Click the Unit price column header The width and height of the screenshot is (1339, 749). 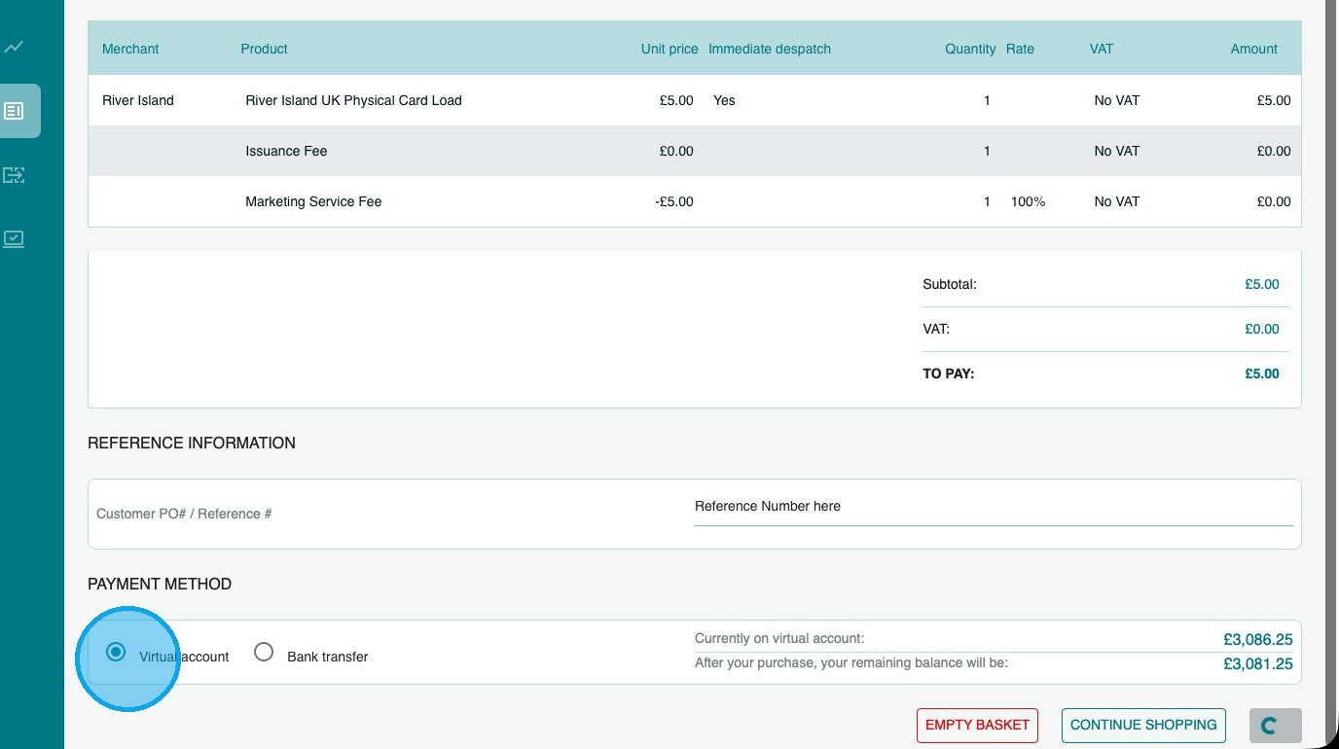click(x=669, y=49)
